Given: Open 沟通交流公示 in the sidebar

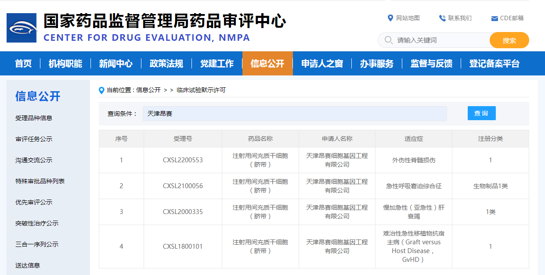Looking at the screenshot, I should [34, 160].
